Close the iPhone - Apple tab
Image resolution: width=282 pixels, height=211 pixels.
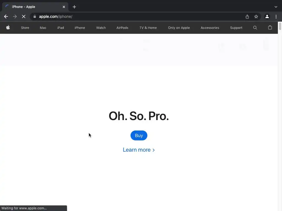click(x=64, y=7)
